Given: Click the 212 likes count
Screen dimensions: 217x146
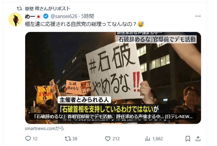Looking at the screenshot, I should point(116,139).
